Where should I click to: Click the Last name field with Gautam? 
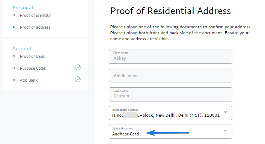pos(170,94)
